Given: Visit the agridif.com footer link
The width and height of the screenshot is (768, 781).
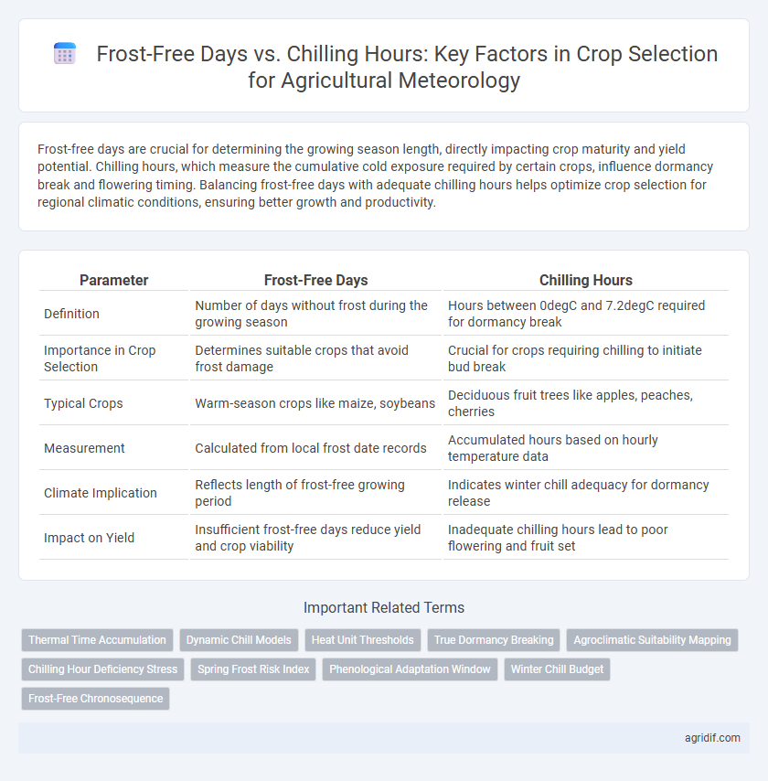Looking at the screenshot, I should point(712,738).
